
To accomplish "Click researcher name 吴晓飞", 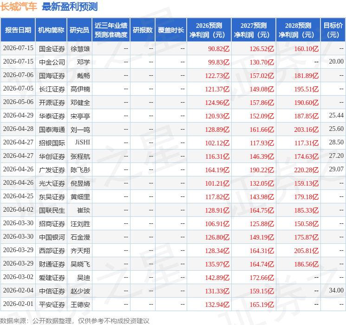I will click(x=80, y=264).
